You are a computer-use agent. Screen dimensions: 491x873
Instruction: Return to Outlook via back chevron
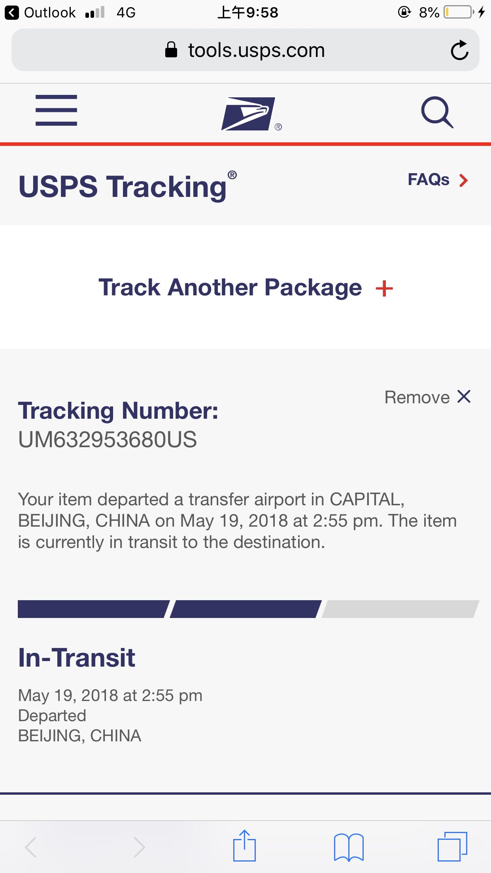pos(11,13)
